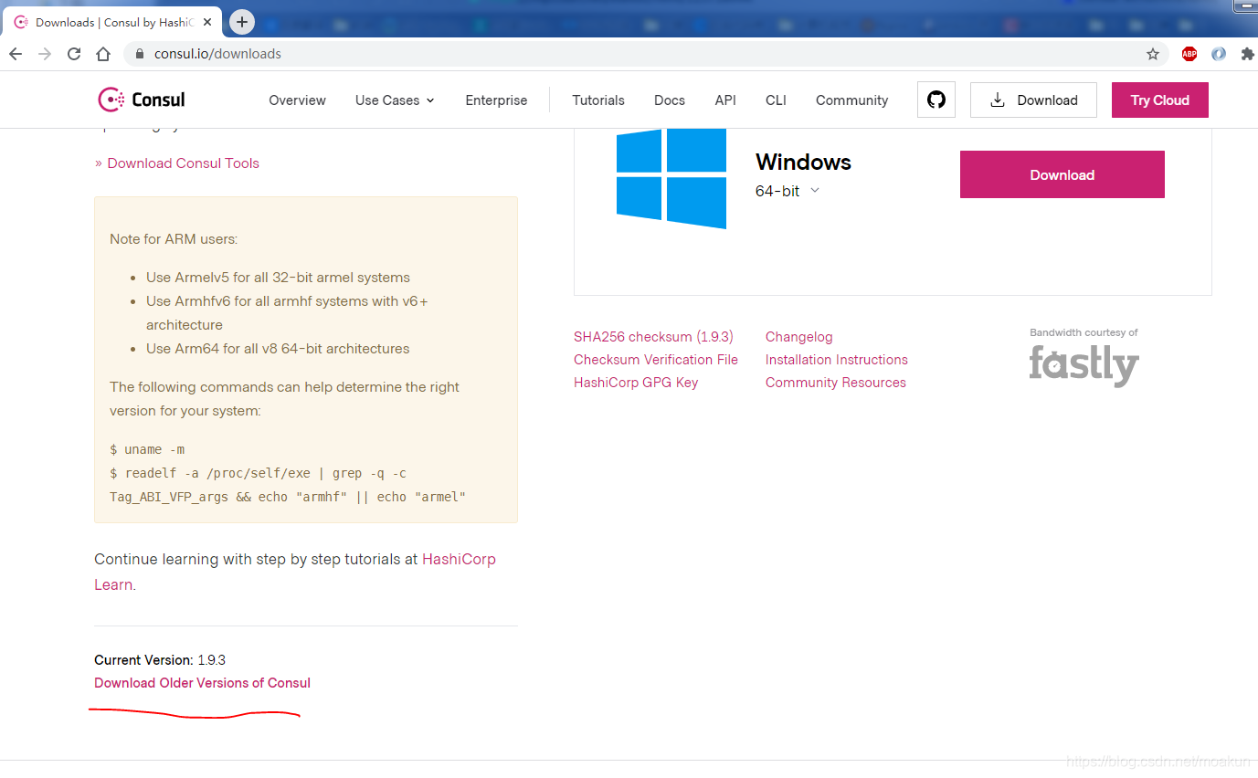Open Checksum Verification File link
This screenshot has height=778, width=1258.
(x=656, y=360)
